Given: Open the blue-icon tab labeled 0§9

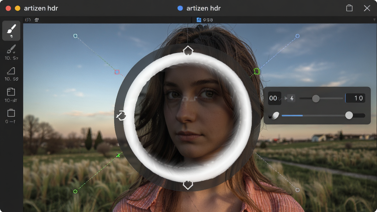Looking at the screenshot, I should point(205,20).
